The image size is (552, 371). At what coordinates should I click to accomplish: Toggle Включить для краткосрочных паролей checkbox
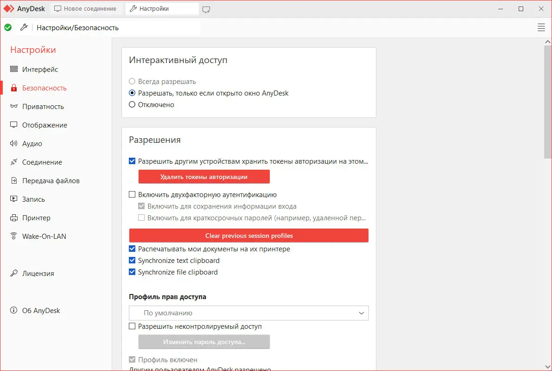(x=141, y=218)
